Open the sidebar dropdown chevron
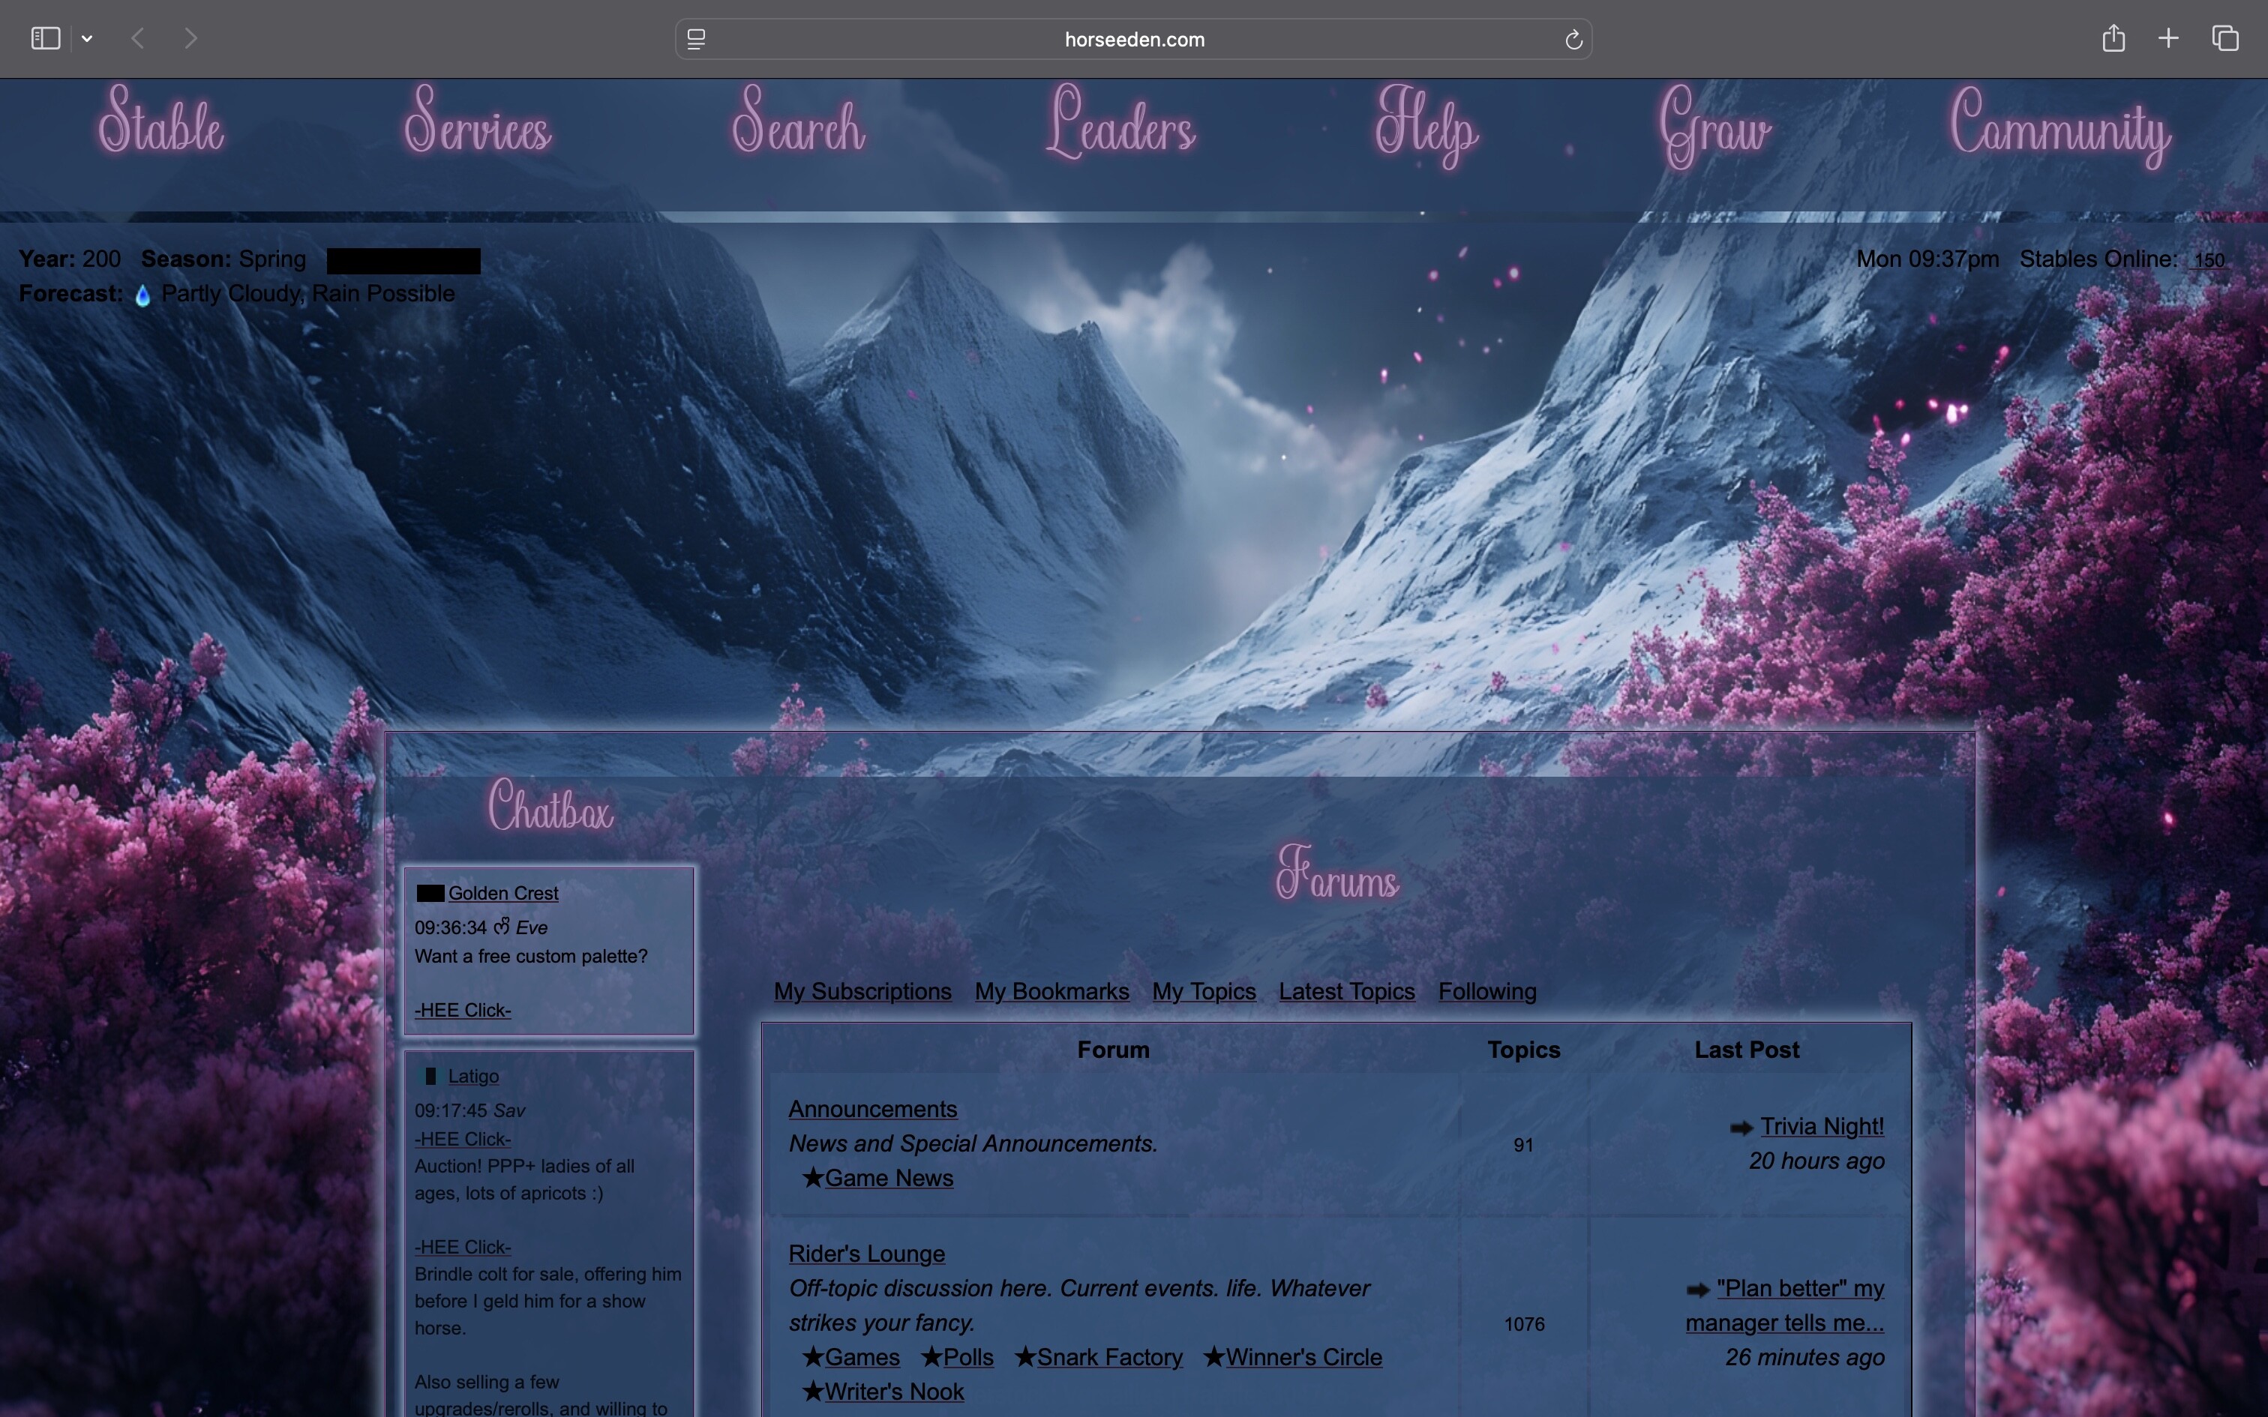 87,38
